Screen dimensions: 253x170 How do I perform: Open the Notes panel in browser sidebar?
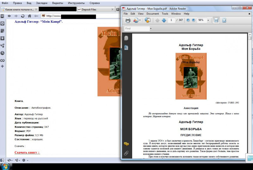tap(2, 31)
